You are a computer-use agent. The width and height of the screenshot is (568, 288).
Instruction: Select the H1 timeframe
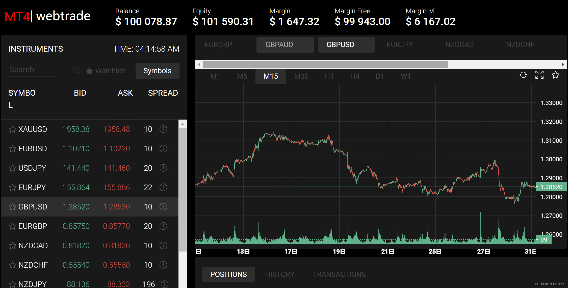(x=329, y=76)
